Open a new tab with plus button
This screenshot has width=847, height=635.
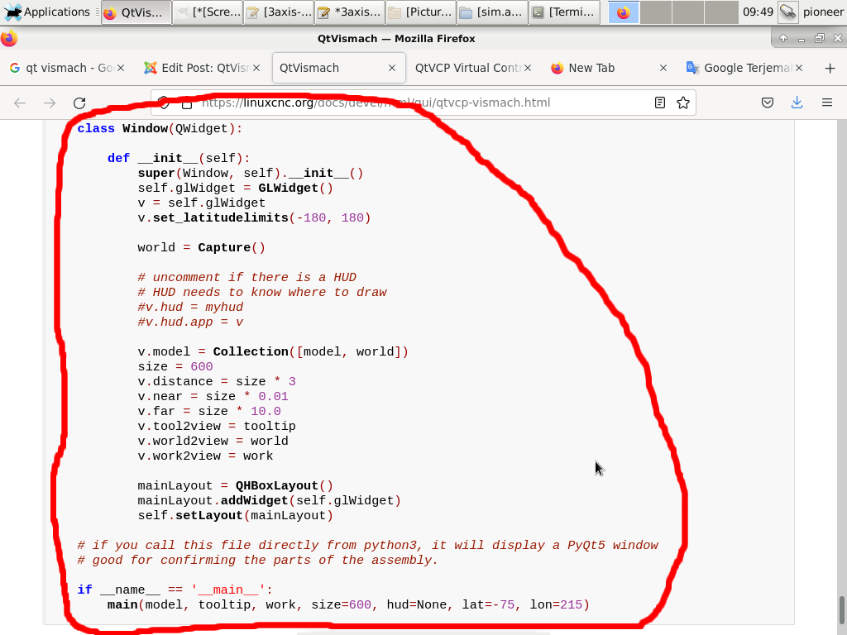(x=830, y=68)
